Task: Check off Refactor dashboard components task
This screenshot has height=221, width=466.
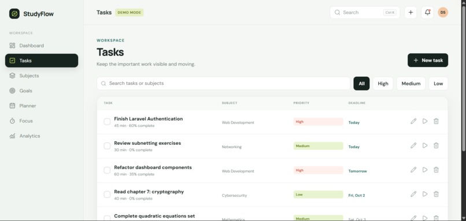Action: pos(107,170)
